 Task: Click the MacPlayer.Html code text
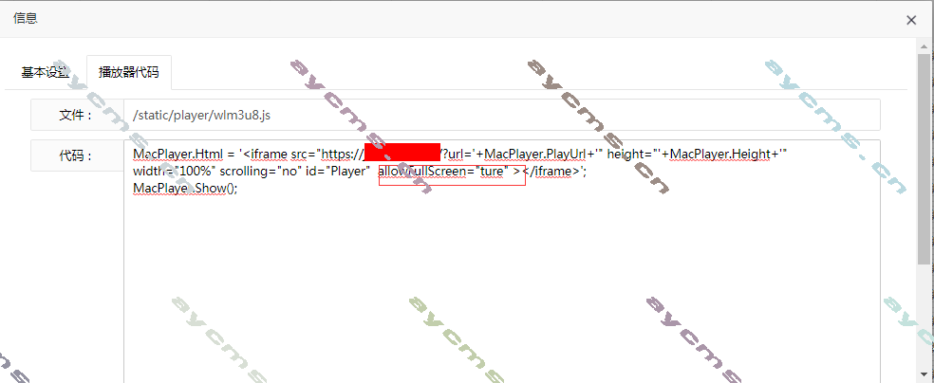click(x=177, y=155)
